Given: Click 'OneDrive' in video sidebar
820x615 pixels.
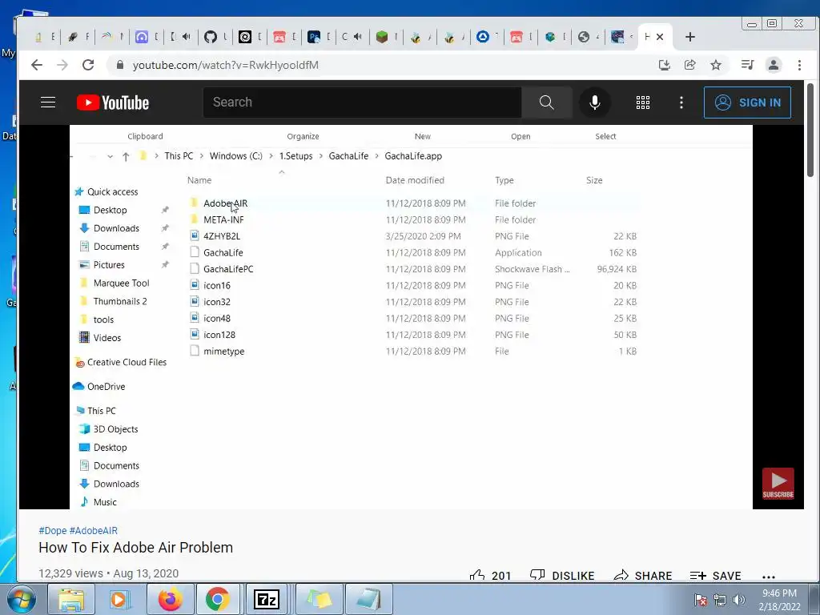Looking at the screenshot, I should [x=107, y=387].
